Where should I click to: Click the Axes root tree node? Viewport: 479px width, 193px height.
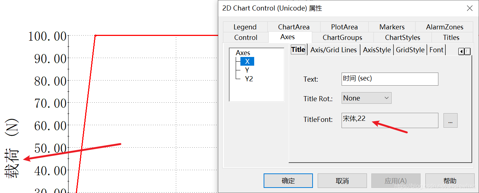(243, 53)
